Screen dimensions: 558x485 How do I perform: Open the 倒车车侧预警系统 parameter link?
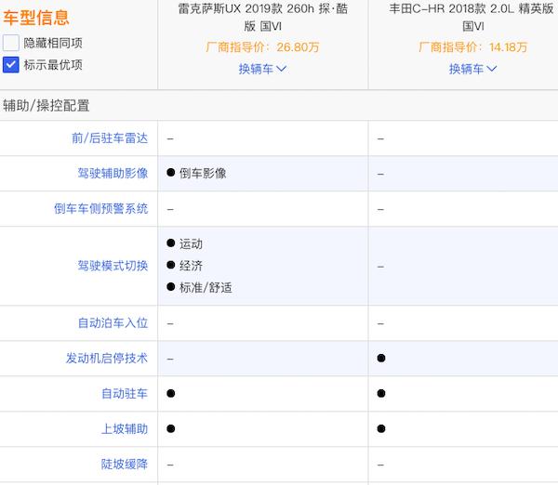[x=101, y=208]
